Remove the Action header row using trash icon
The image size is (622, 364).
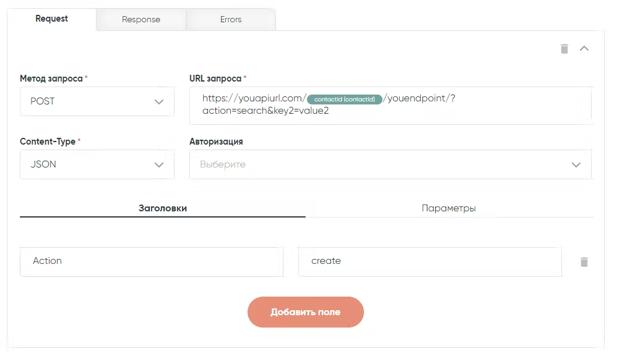pyautogui.click(x=584, y=262)
